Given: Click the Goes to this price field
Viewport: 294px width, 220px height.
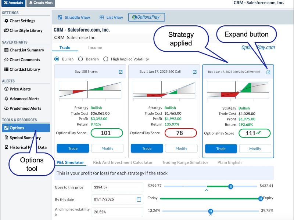Looking at the screenshot, I should [118, 187].
